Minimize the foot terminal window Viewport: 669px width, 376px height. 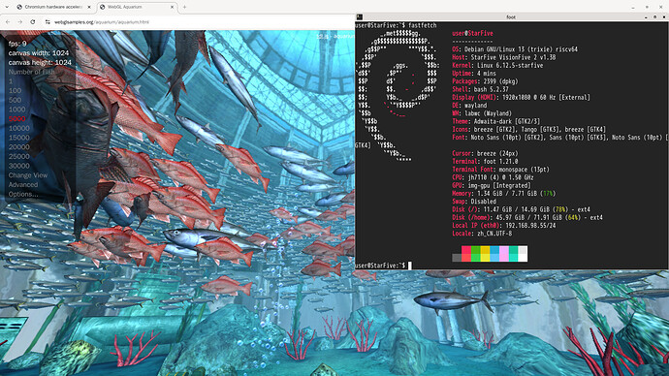click(646, 17)
